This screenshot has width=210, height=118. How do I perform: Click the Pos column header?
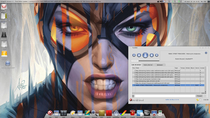[x=134, y=68]
